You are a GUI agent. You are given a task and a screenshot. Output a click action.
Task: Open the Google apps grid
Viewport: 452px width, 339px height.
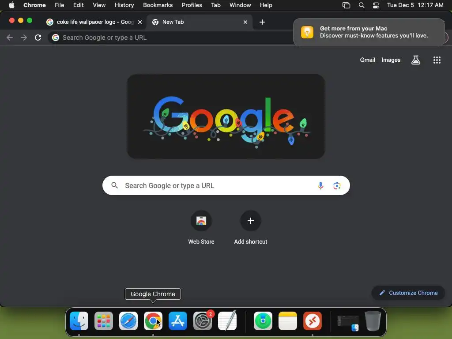click(437, 60)
